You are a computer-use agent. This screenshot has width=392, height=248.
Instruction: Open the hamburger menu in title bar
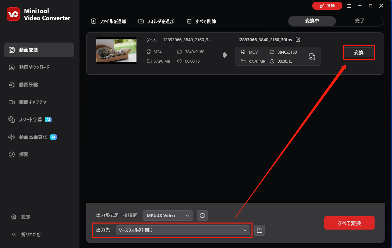point(349,6)
